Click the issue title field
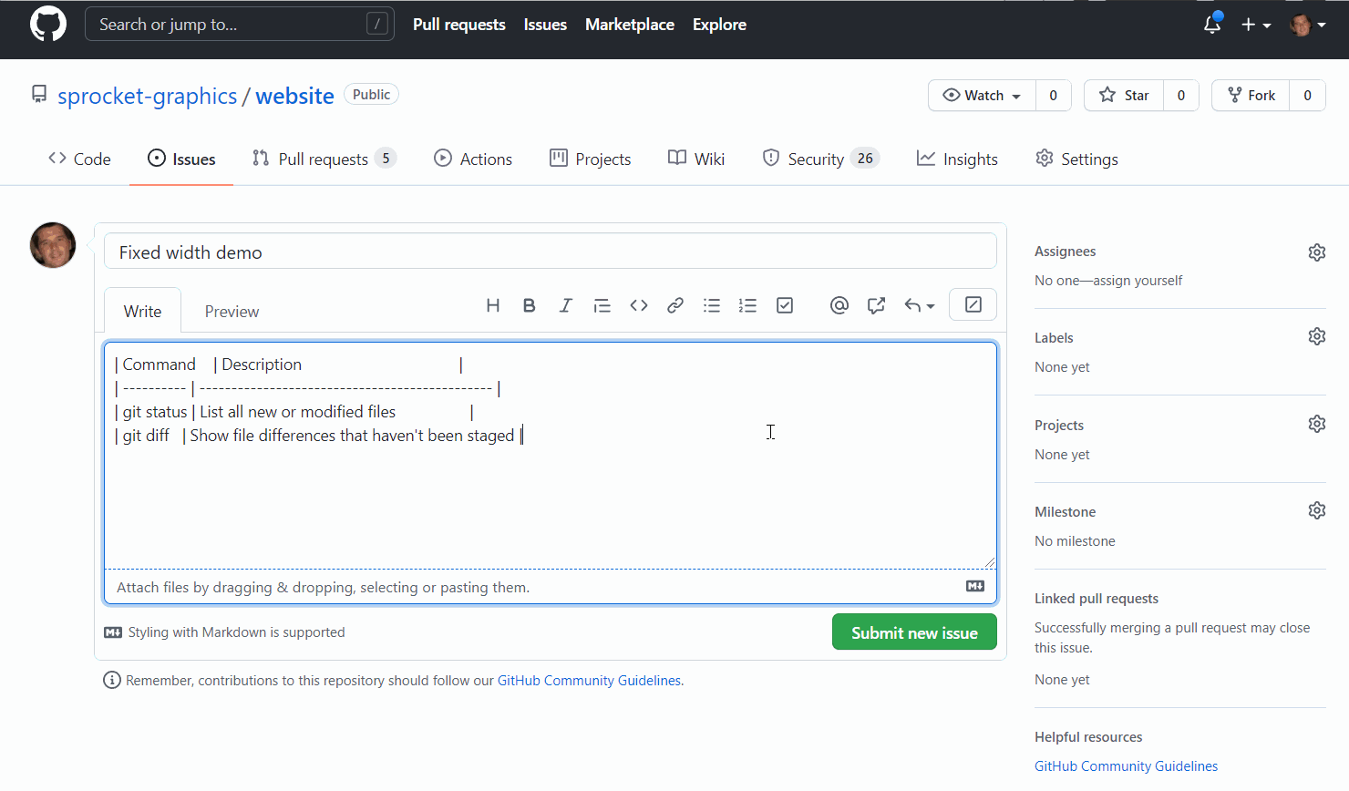Screen dimensions: 1349x791 pos(550,251)
